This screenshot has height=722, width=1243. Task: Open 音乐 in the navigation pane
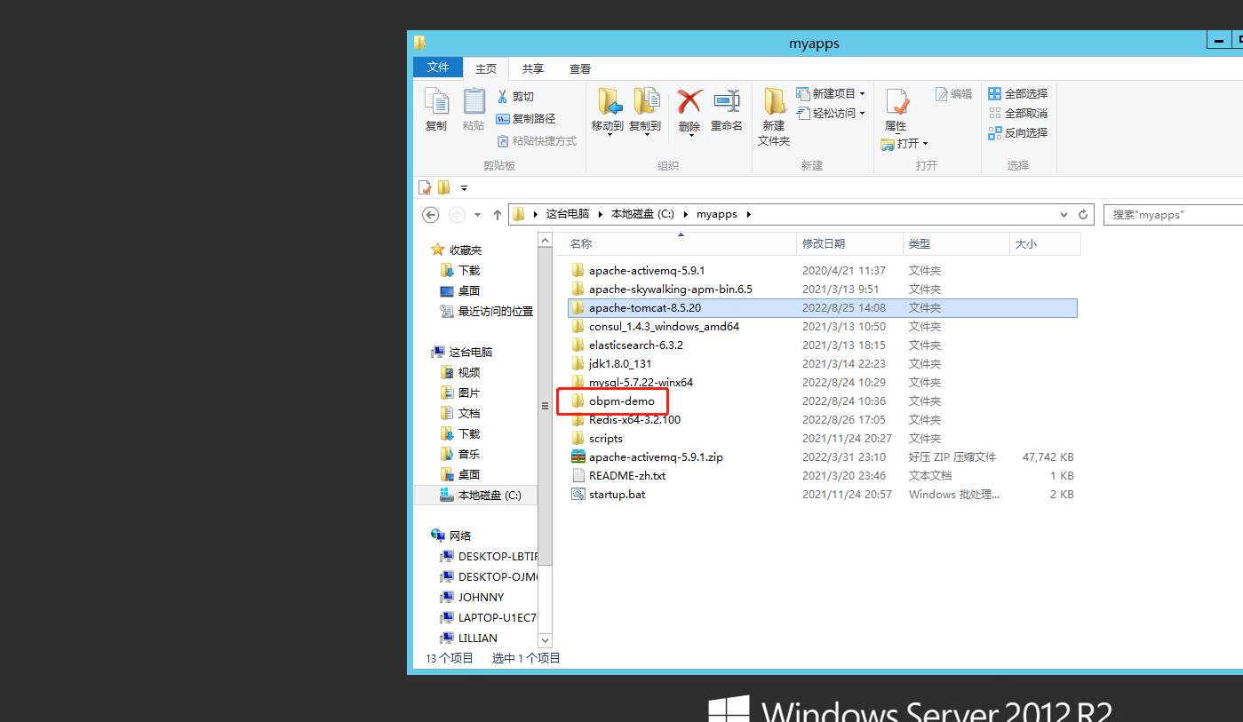click(460, 454)
